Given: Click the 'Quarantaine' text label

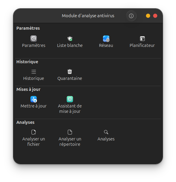Looking at the screenshot, I should pyautogui.click(x=70, y=78).
